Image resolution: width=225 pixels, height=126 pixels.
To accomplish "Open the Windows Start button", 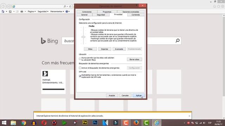I will pyautogui.click(x=4, y=123).
